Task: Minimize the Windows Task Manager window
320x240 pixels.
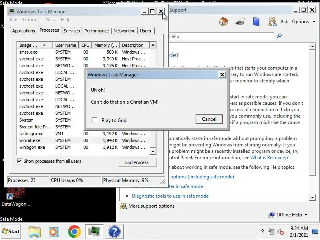Action: click(x=144, y=11)
